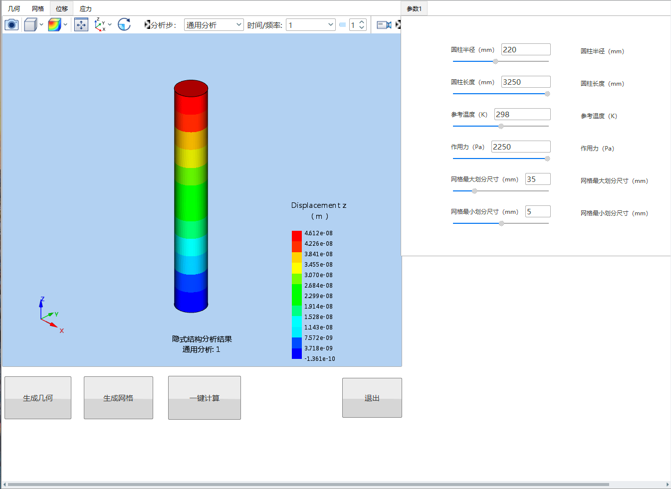The width and height of the screenshot is (671, 489).
Task: Click the right scroll arrow of bottom scrollbar
Action: 668,485
